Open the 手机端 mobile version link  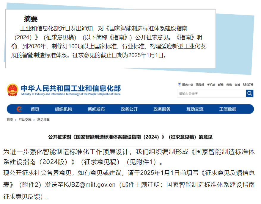[x=211, y=85]
